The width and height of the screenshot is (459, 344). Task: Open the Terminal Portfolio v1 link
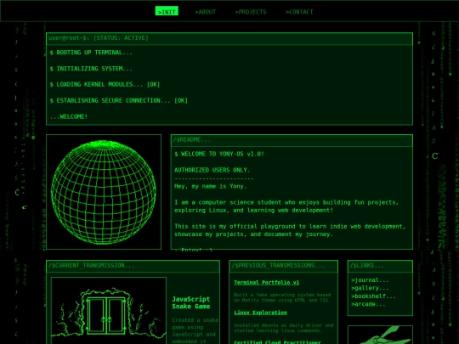pyautogui.click(x=266, y=282)
